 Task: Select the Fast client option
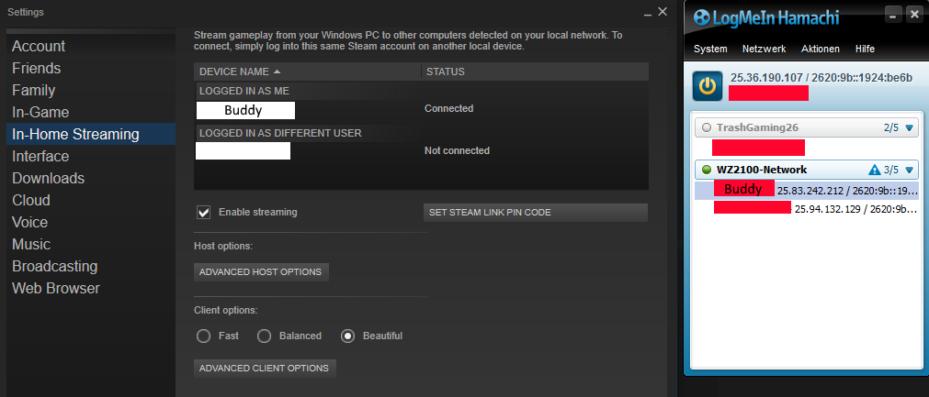click(x=204, y=336)
